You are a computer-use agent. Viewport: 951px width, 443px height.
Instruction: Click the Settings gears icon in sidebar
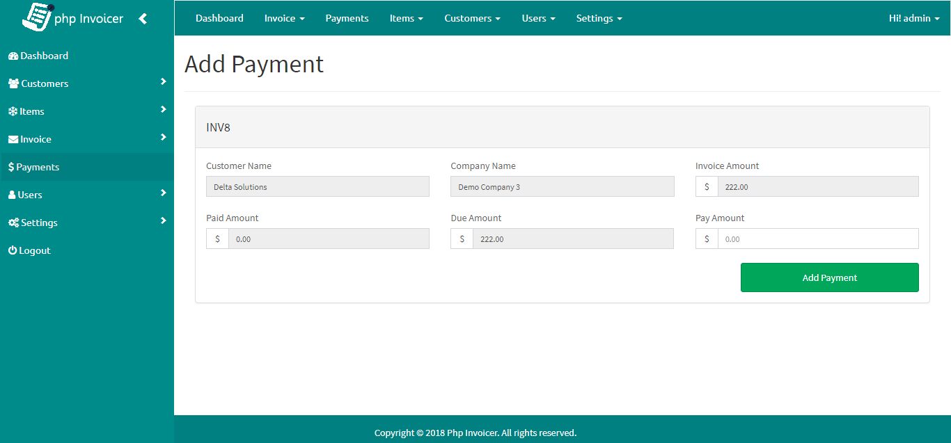click(x=14, y=223)
